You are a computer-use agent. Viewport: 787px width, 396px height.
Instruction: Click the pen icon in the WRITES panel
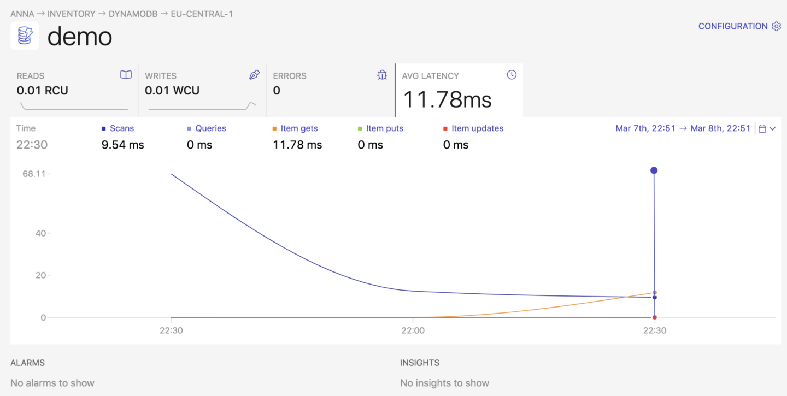254,75
